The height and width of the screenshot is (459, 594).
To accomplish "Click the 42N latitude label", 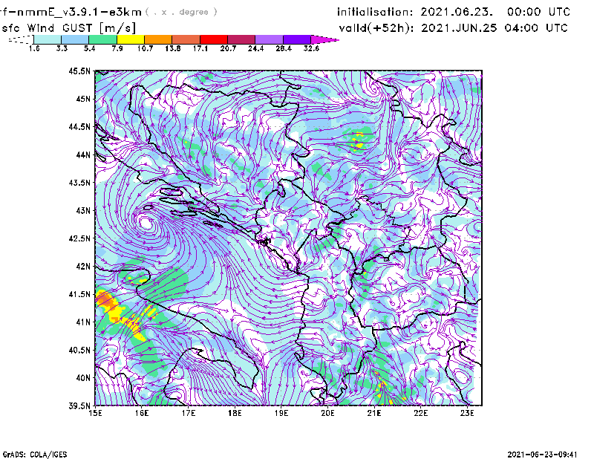I will 83,267.
